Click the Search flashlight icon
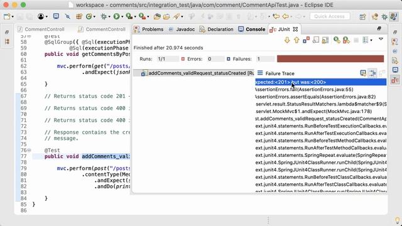 tap(177, 17)
